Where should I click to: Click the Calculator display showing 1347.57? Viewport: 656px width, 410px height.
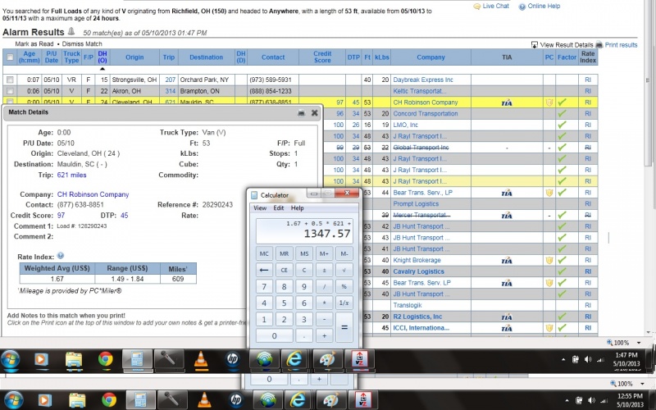[x=304, y=231]
